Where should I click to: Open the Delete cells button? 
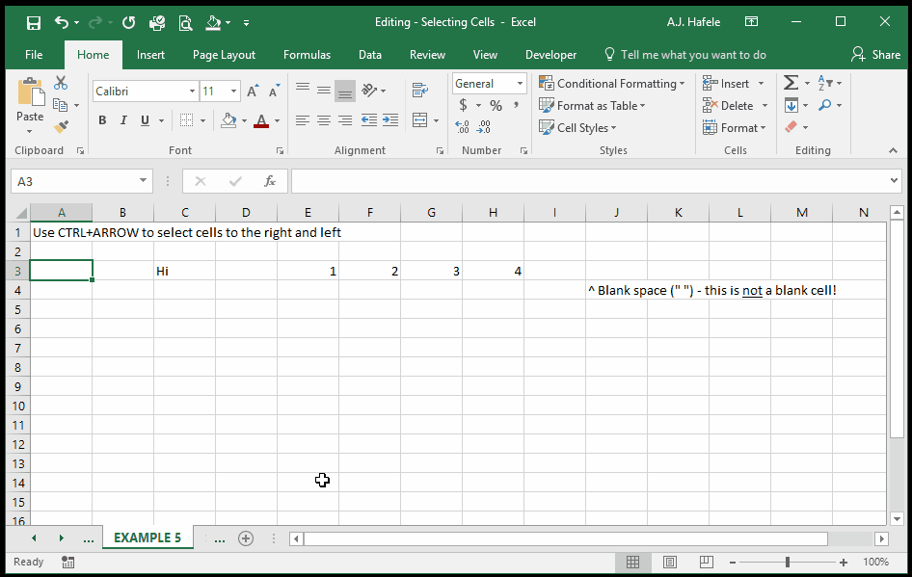tap(736, 106)
